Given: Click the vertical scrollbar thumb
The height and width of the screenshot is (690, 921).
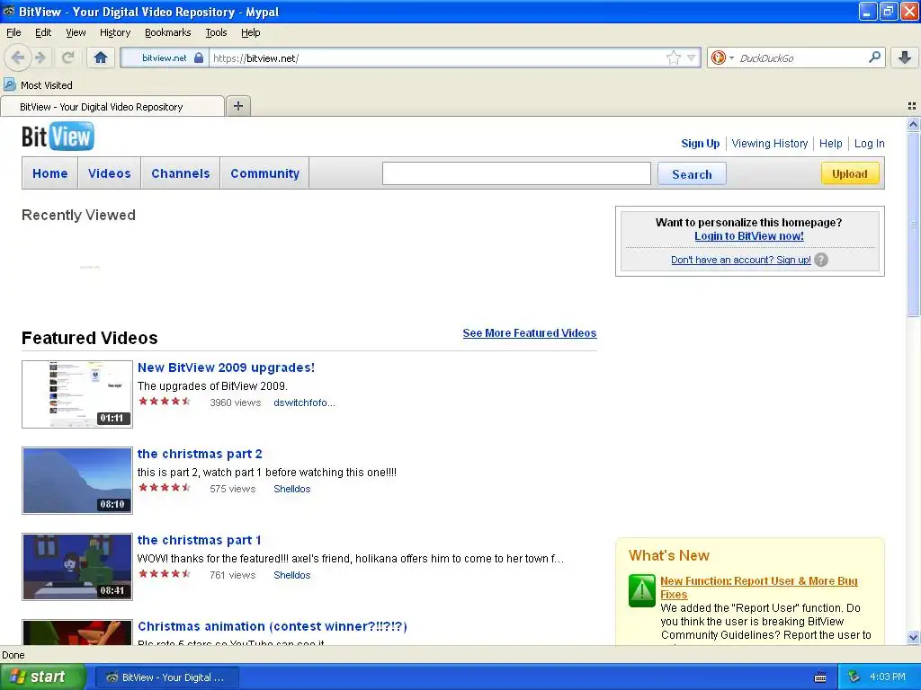Looking at the screenshot, I should (x=913, y=224).
